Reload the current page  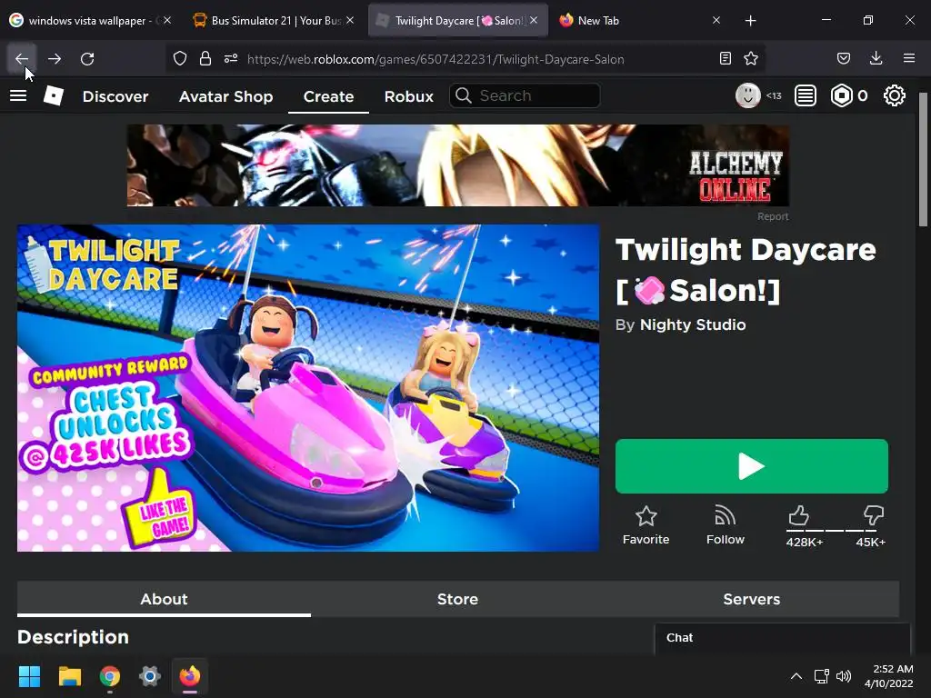pos(87,59)
